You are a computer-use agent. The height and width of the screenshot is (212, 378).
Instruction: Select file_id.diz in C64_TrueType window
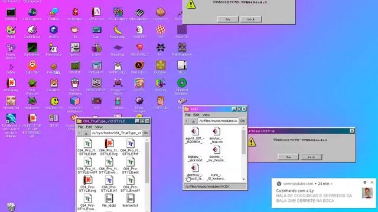pyautogui.click(x=109, y=201)
